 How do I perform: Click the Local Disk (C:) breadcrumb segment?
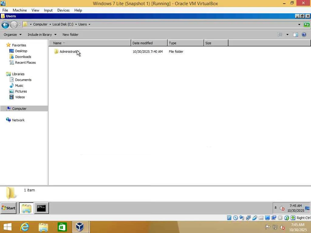coord(63,24)
